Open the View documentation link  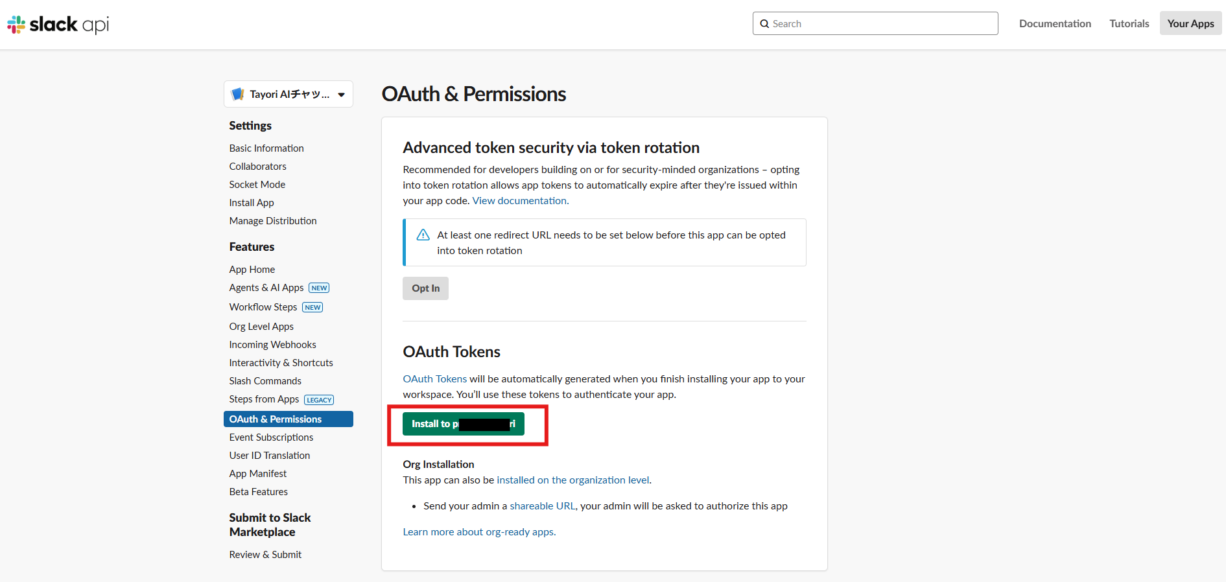(520, 201)
